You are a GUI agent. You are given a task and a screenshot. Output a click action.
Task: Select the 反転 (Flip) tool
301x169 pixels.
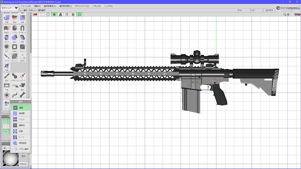coord(6,18)
